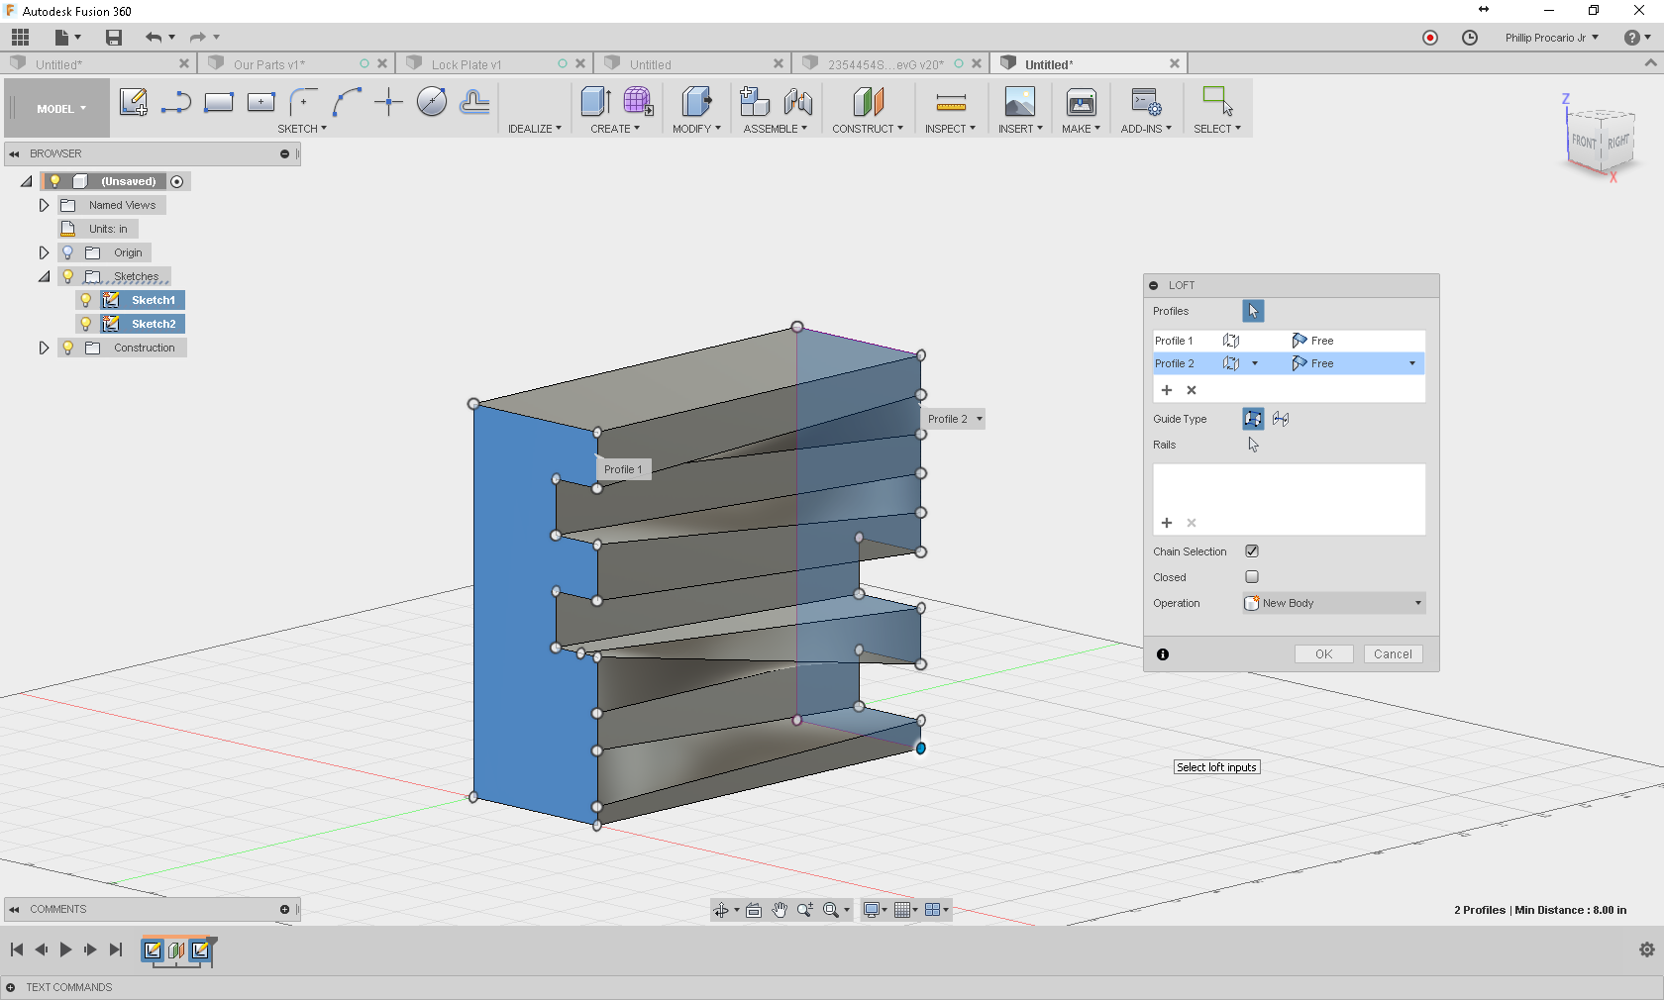This screenshot has width=1664, height=1000.
Task: Toggle the (Unsaved) root component lightbulb
Action: (55, 181)
